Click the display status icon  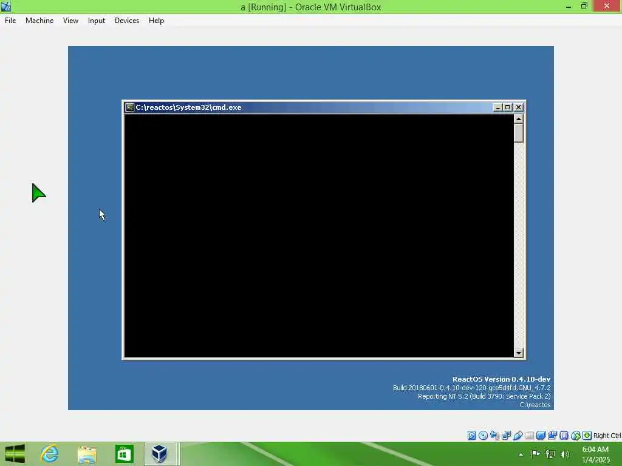coord(541,436)
